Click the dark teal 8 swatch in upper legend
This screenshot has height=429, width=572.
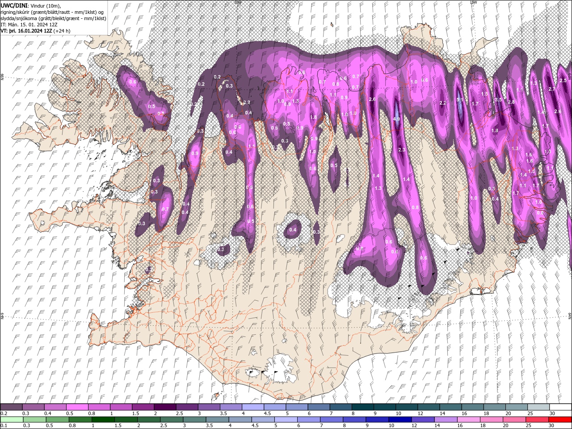pyautogui.click(x=362, y=407)
